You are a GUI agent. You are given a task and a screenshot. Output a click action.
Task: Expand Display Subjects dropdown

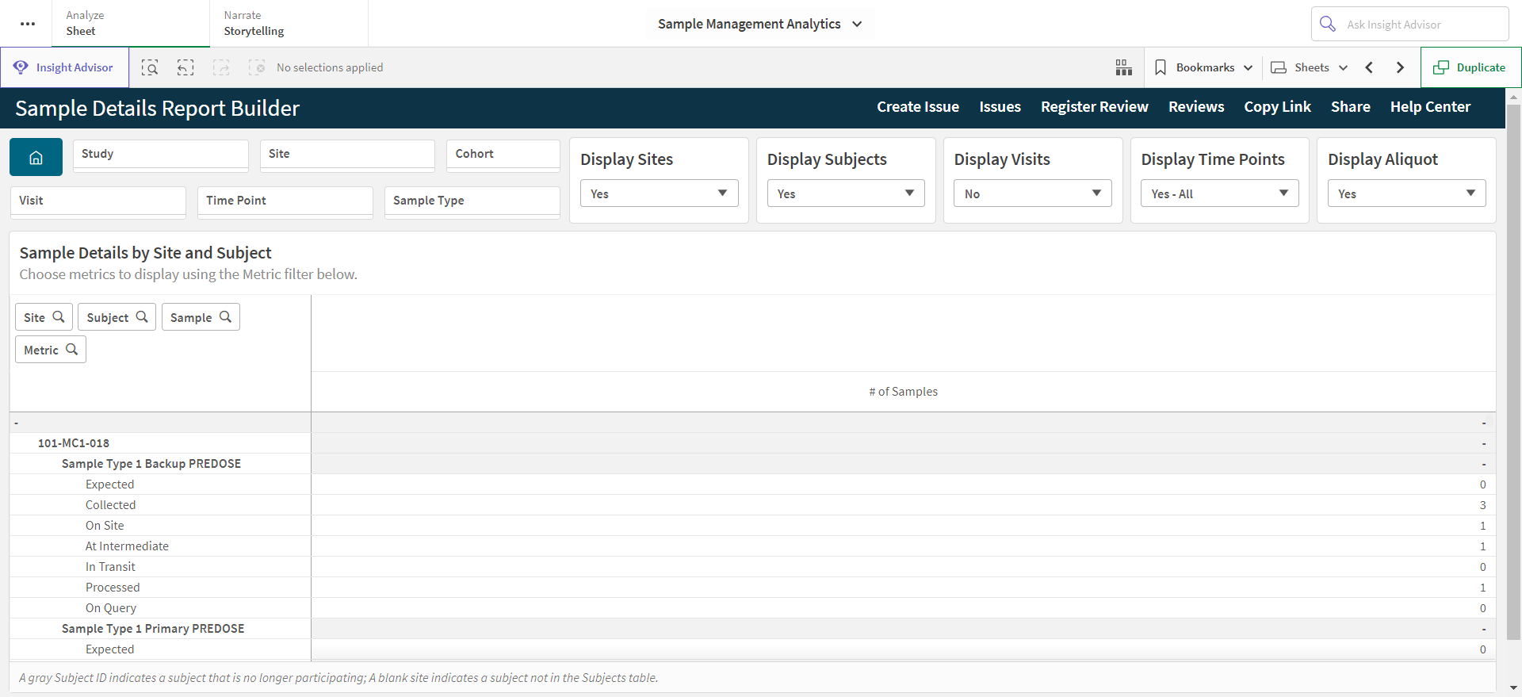click(x=846, y=193)
